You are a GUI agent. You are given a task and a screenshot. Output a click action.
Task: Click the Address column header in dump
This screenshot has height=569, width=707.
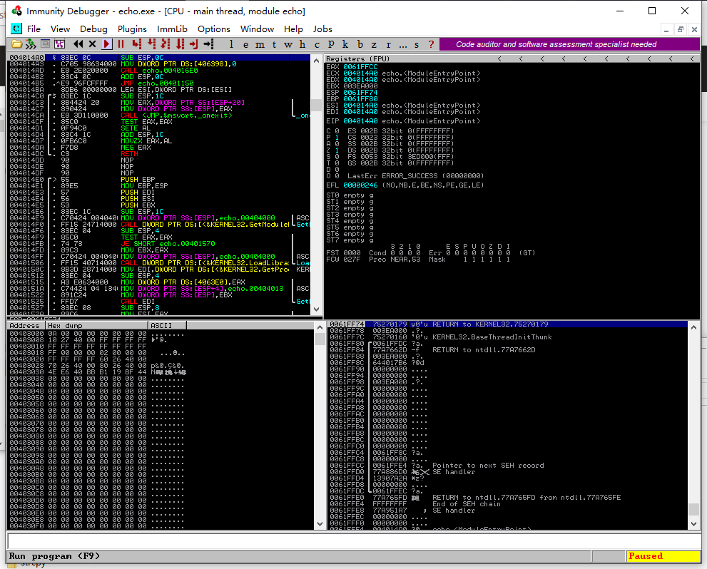click(x=25, y=325)
